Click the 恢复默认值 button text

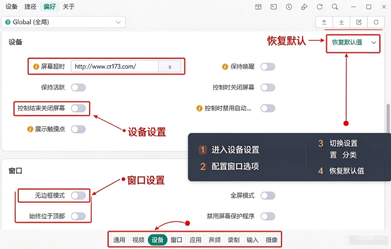(x=347, y=43)
